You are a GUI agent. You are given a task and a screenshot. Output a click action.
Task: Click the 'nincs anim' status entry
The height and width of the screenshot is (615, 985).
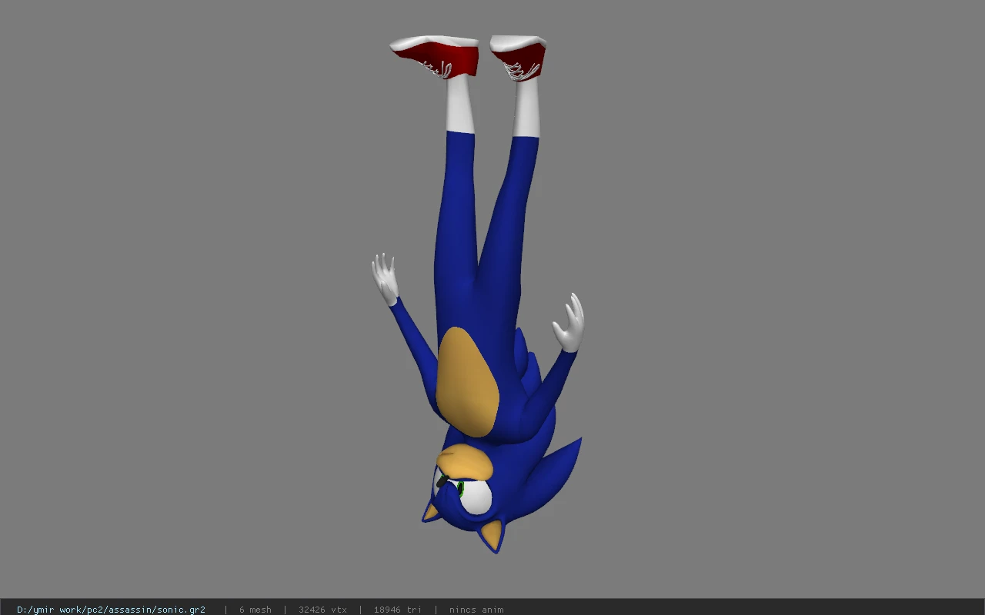(476, 610)
